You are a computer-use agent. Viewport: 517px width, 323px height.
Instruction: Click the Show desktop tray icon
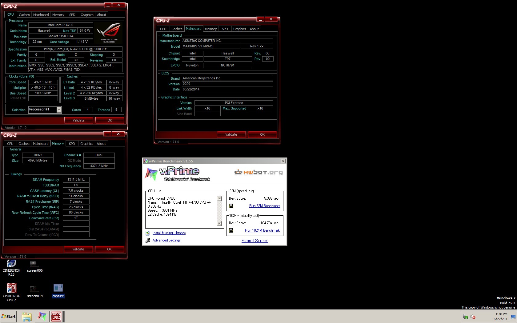[x=513, y=317]
